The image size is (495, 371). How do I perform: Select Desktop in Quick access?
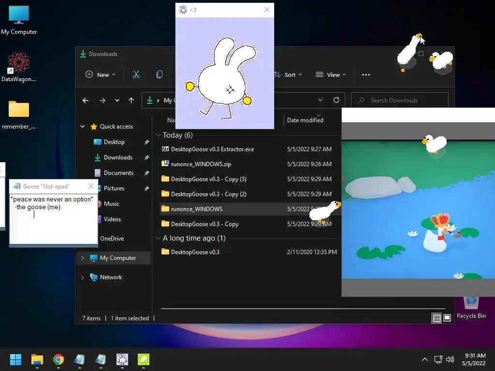coord(114,142)
